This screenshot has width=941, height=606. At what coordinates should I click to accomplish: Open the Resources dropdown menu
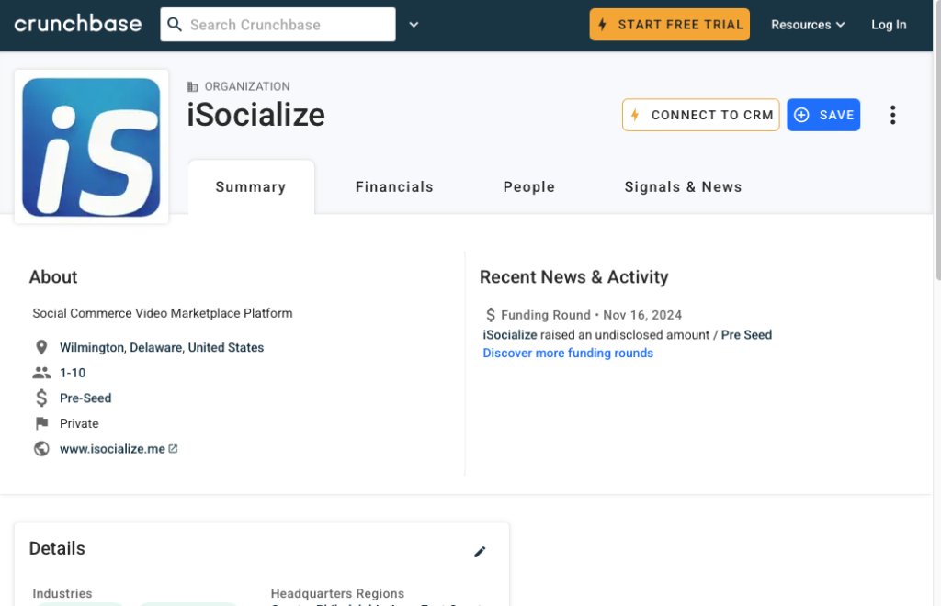[808, 25]
